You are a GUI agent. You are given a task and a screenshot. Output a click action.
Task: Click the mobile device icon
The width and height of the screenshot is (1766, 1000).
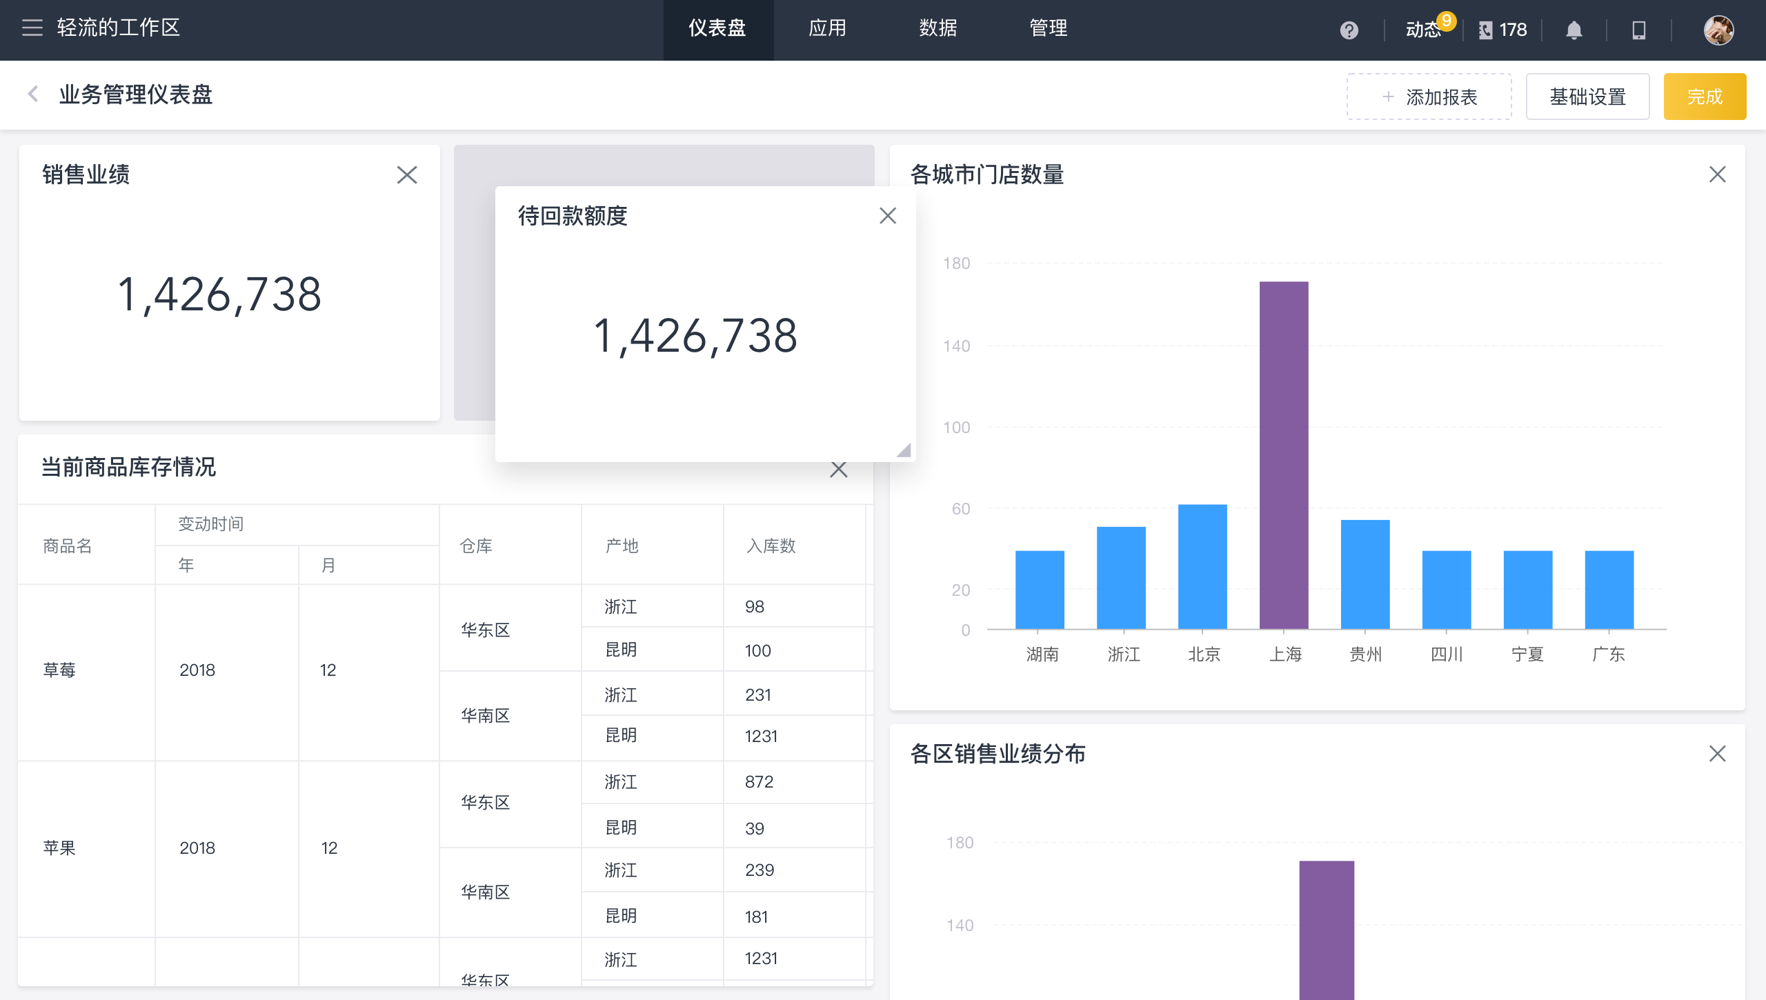coord(1639,30)
